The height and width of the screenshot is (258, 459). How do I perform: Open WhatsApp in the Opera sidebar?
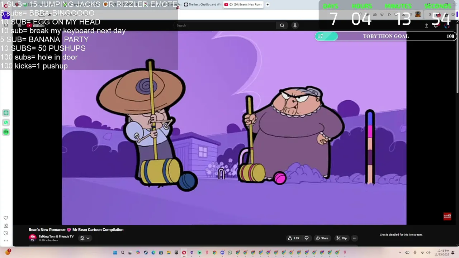point(6,123)
